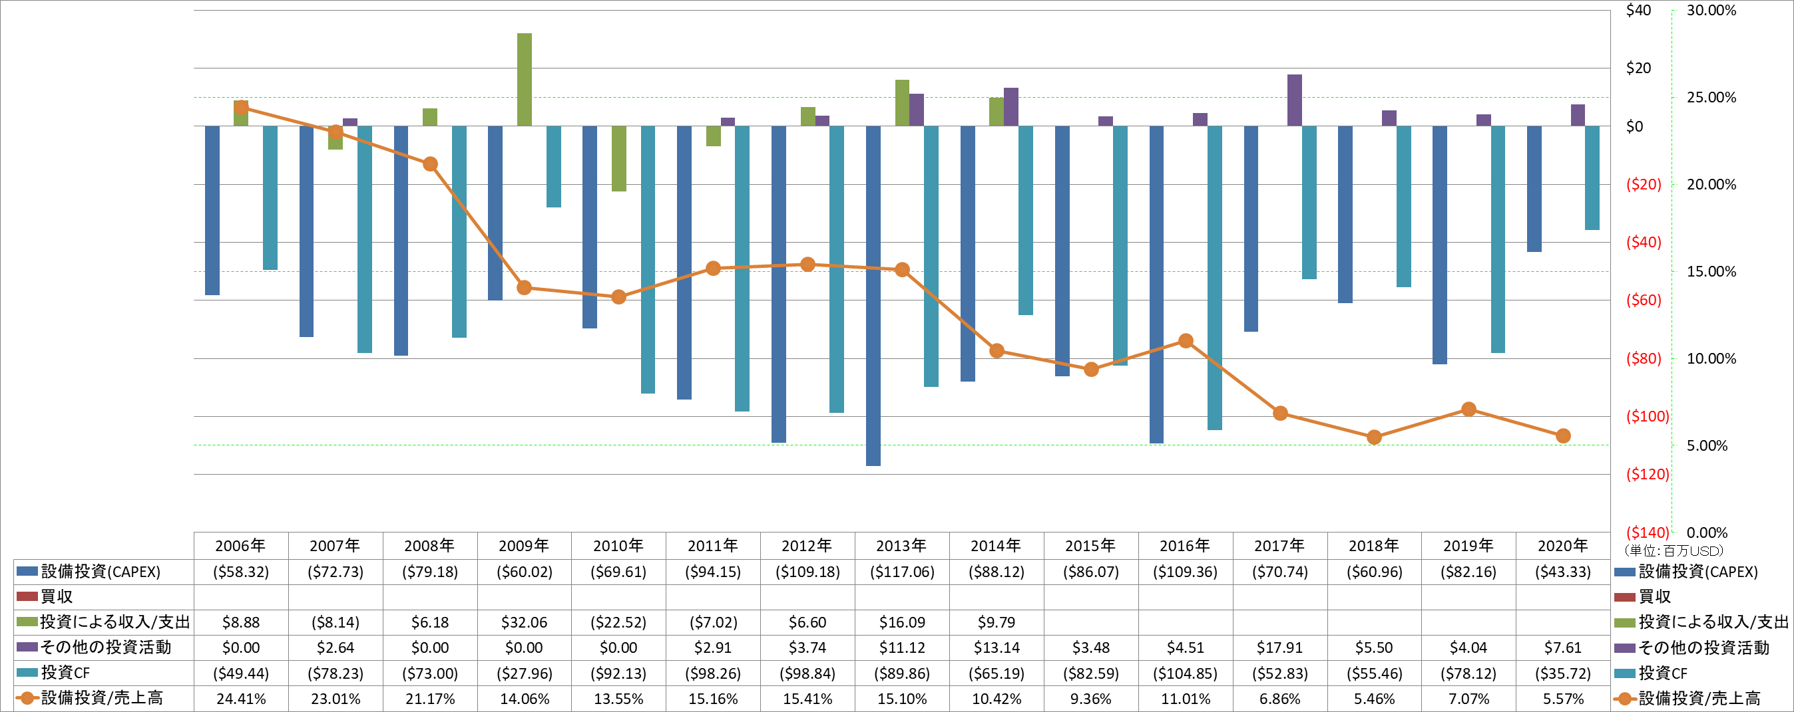1794x712 pixels.
Task: Select the 2006 ratio cell 24.41%
Action: pos(241,698)
